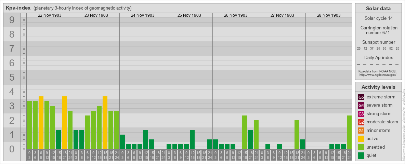Click the G2 moderate storm legend icon
Screen dimensions: 405x164
click(361, 122)
